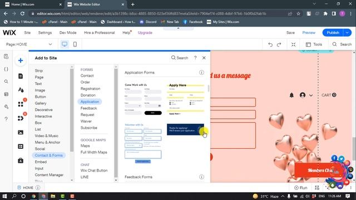Switch to Home | Wix.com browser tab
The image size is (356, 200).
click(33, 4)
